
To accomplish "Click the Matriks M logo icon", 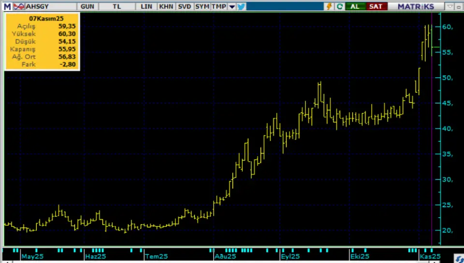I will (x=7, y=6).
